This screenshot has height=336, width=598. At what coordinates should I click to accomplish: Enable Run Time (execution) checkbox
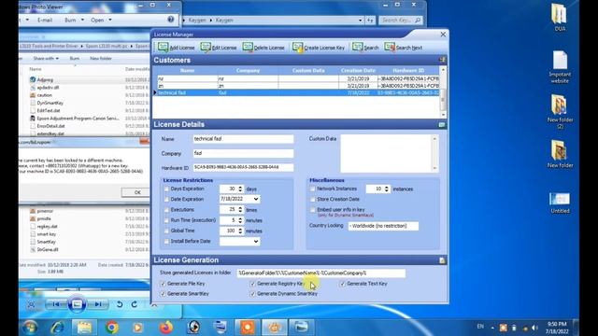166,220
